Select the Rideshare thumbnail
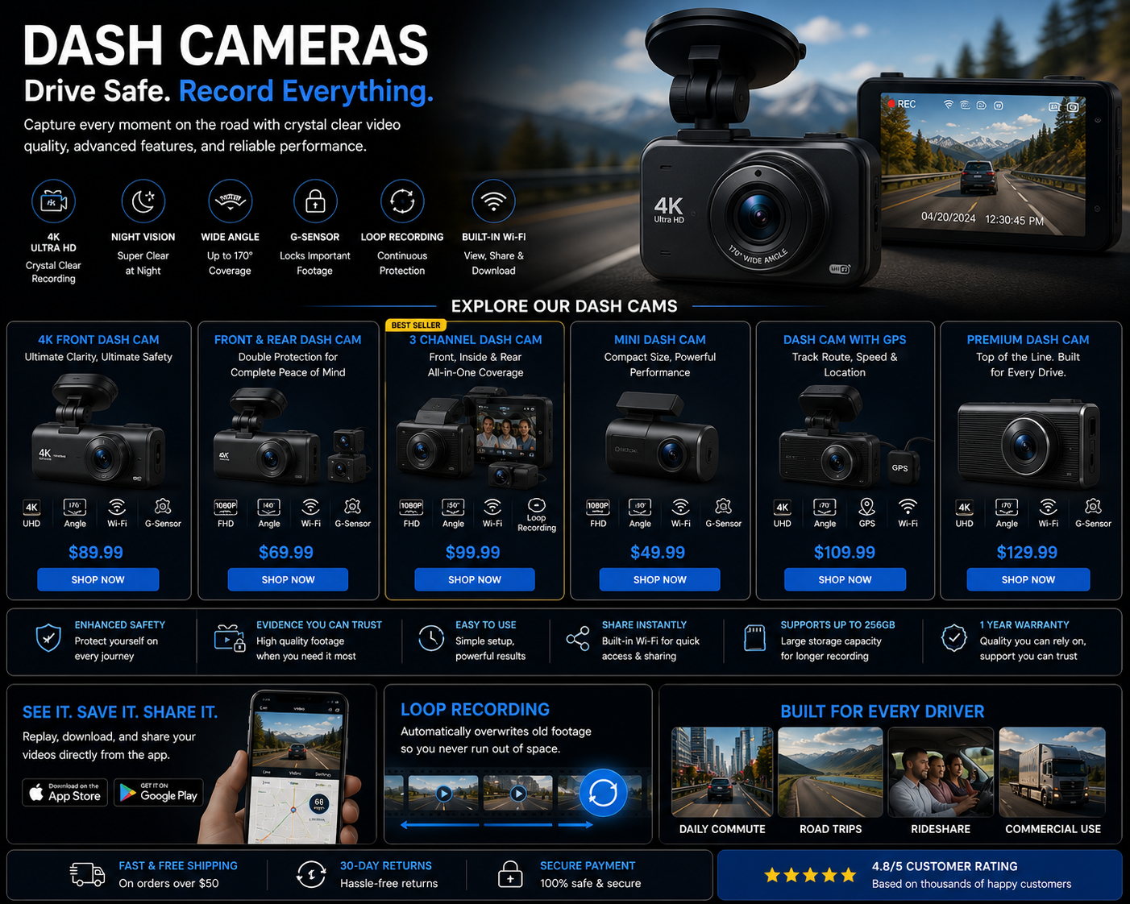Viewport: 1130px width, 904px height. coord(941,772)
